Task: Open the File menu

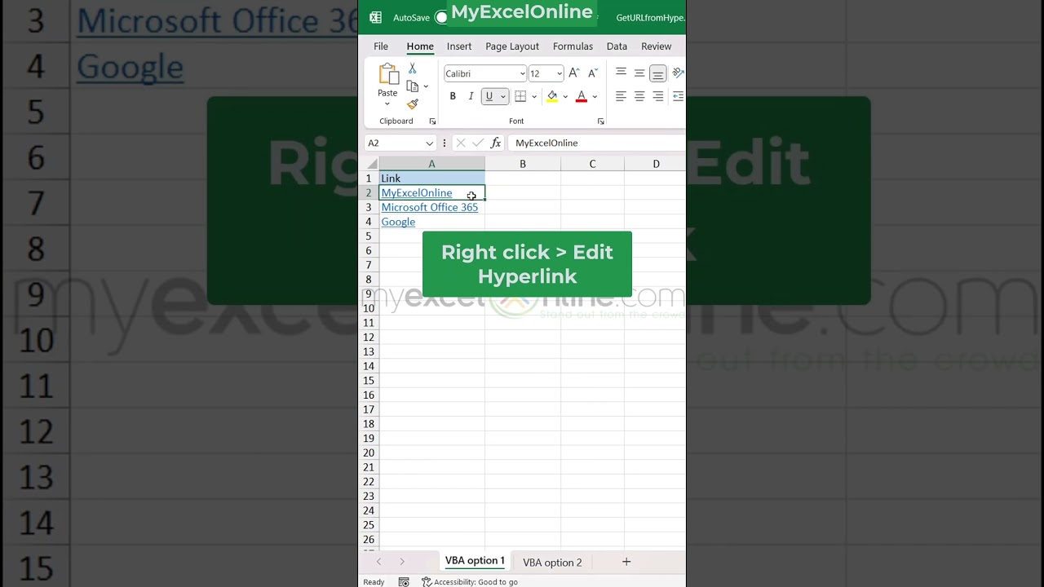Action: pos(381,46)
